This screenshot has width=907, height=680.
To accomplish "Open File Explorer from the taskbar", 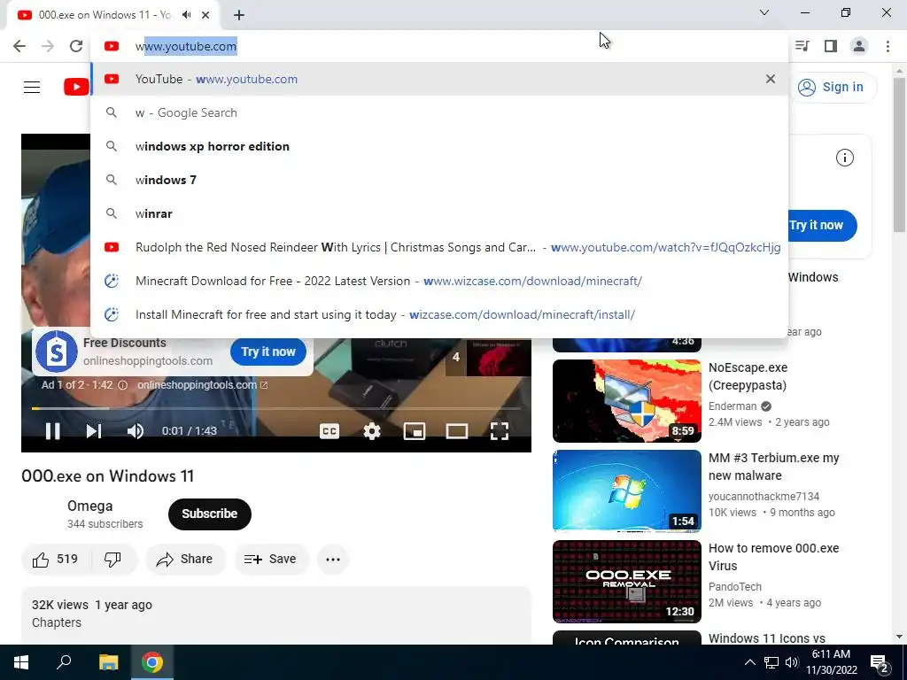I will coord(108,662).
